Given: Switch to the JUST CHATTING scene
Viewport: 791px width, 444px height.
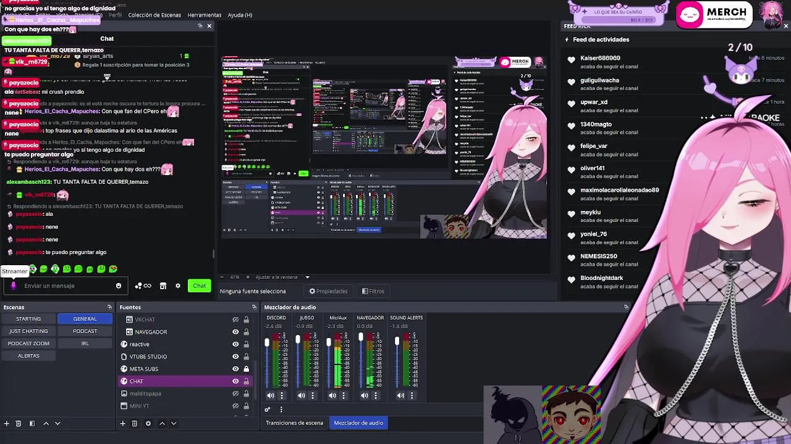Looking at the screenshot, I should click(28, 331).
